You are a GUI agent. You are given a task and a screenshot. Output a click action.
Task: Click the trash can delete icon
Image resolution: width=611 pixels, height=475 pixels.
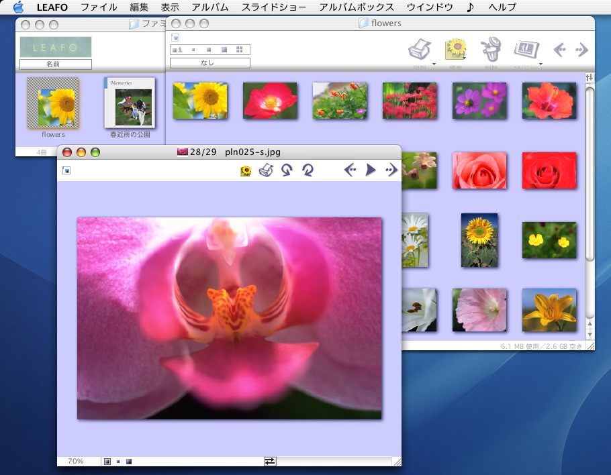(491, 50)
